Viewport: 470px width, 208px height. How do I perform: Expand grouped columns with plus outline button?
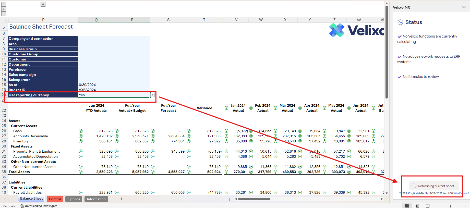tap(43, 4)
